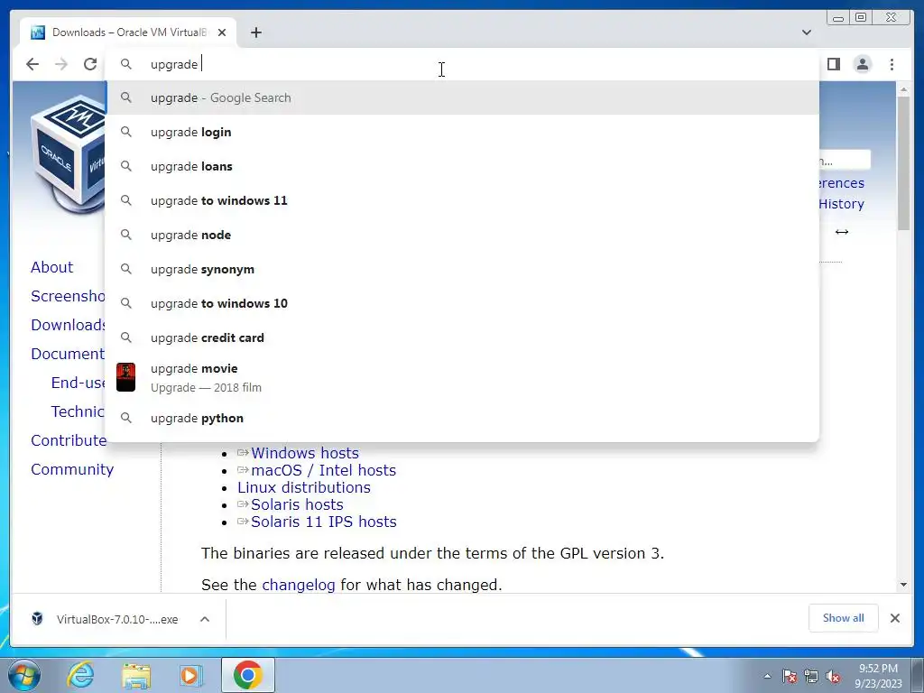Click the Show all downloads button
This screenshot has height=693, width=924.
click(x=844, y=617)
